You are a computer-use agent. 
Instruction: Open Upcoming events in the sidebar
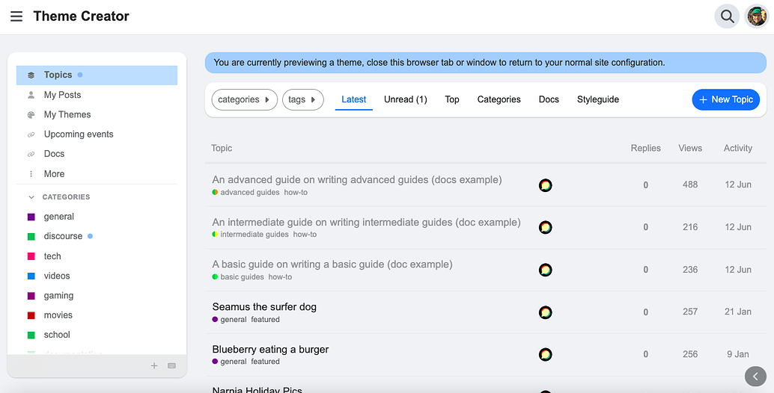tap(78, 134)
